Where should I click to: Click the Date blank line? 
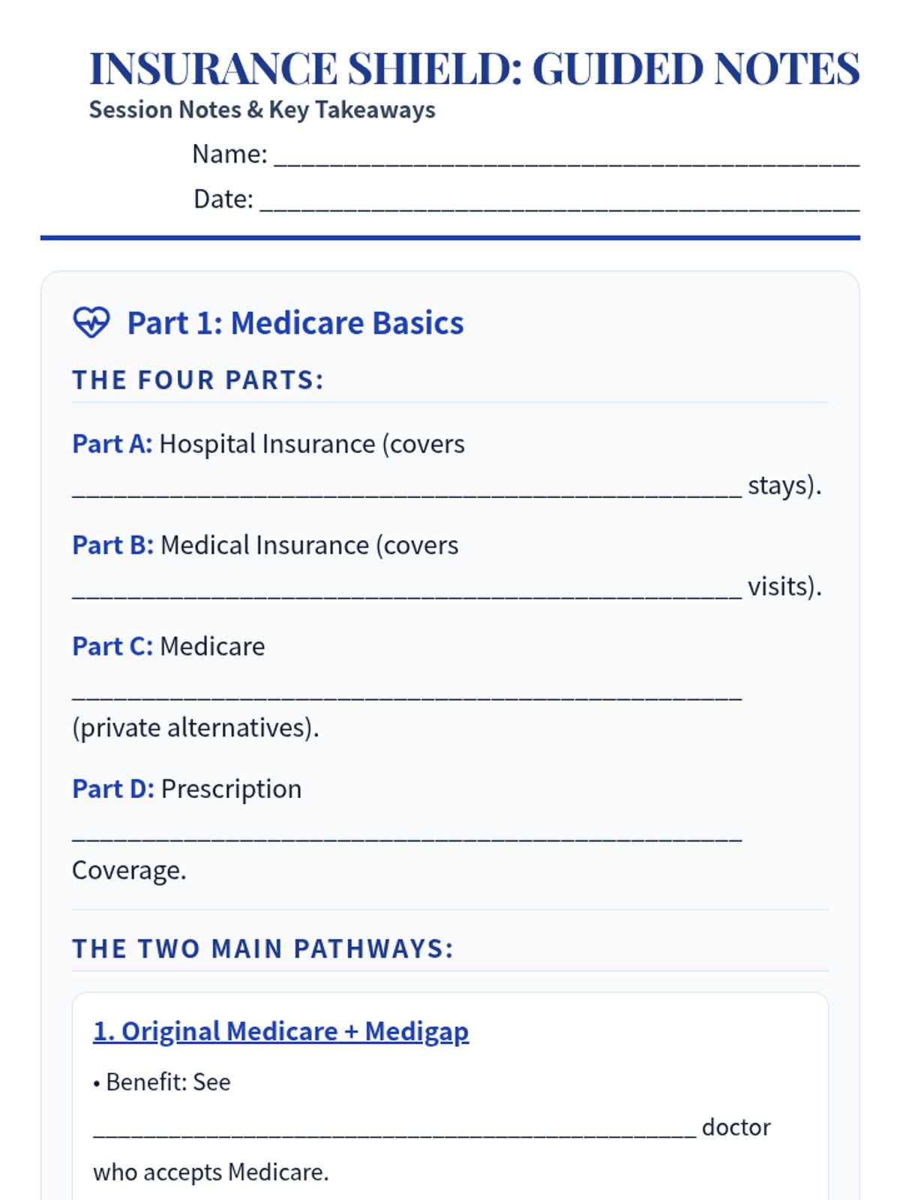[559, 200]
